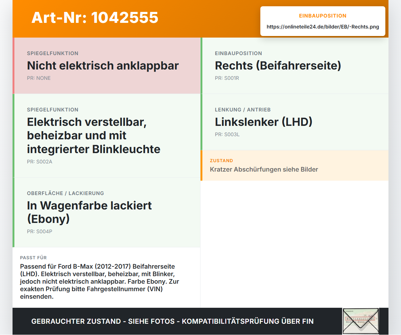
Task: Select 'Rechts (Beifahrerseite)' title
Action: (x=278, y=66)
